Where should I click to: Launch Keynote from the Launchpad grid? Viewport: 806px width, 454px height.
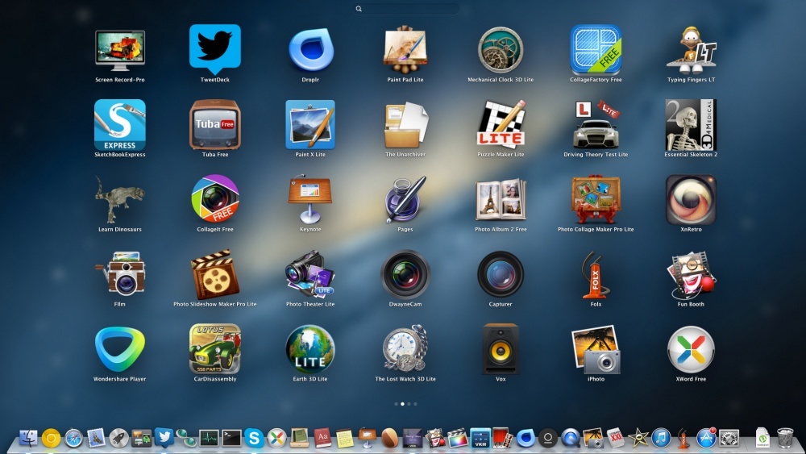pyautogui.click(x=310, y=199)
